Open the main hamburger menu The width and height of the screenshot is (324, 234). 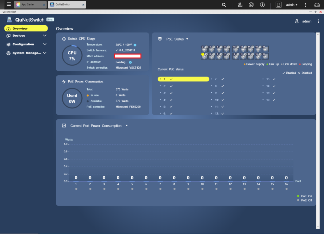[x=9, y=4]
